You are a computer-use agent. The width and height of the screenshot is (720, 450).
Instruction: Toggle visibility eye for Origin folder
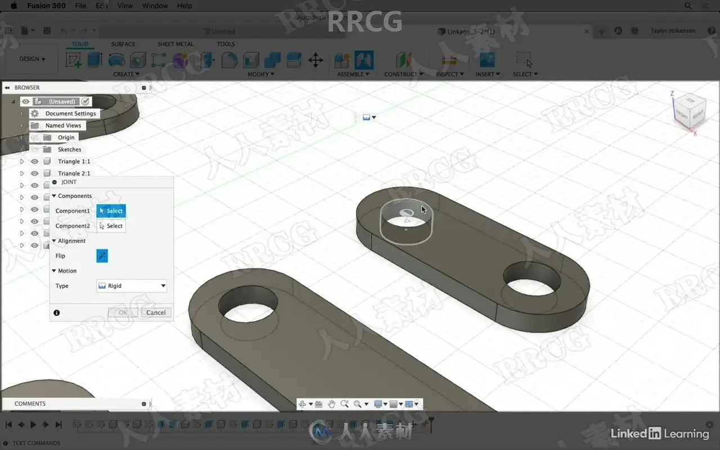34,137
